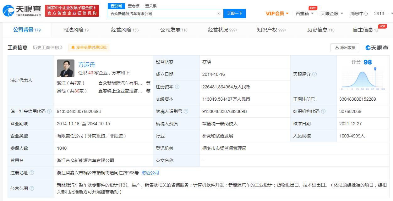Click help icon beside 纳税人识别号
393x201 pixels.
[186, 111]
